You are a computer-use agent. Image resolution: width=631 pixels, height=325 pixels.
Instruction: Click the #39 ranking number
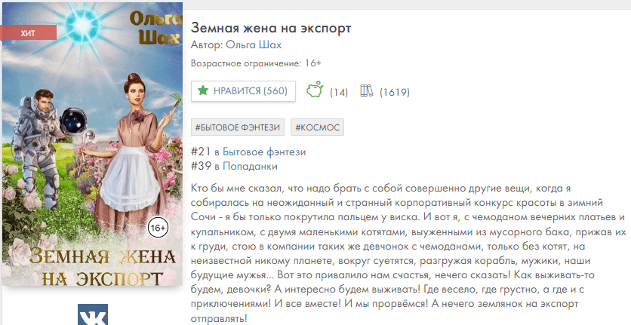click(x=201, y=166)
